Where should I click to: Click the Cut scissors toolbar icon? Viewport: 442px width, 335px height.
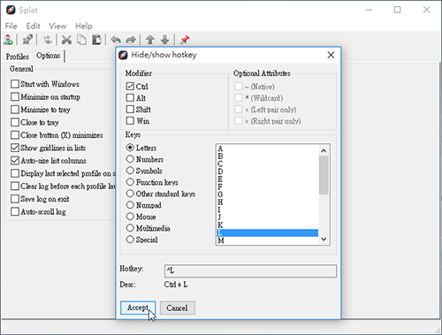[66, 40]
